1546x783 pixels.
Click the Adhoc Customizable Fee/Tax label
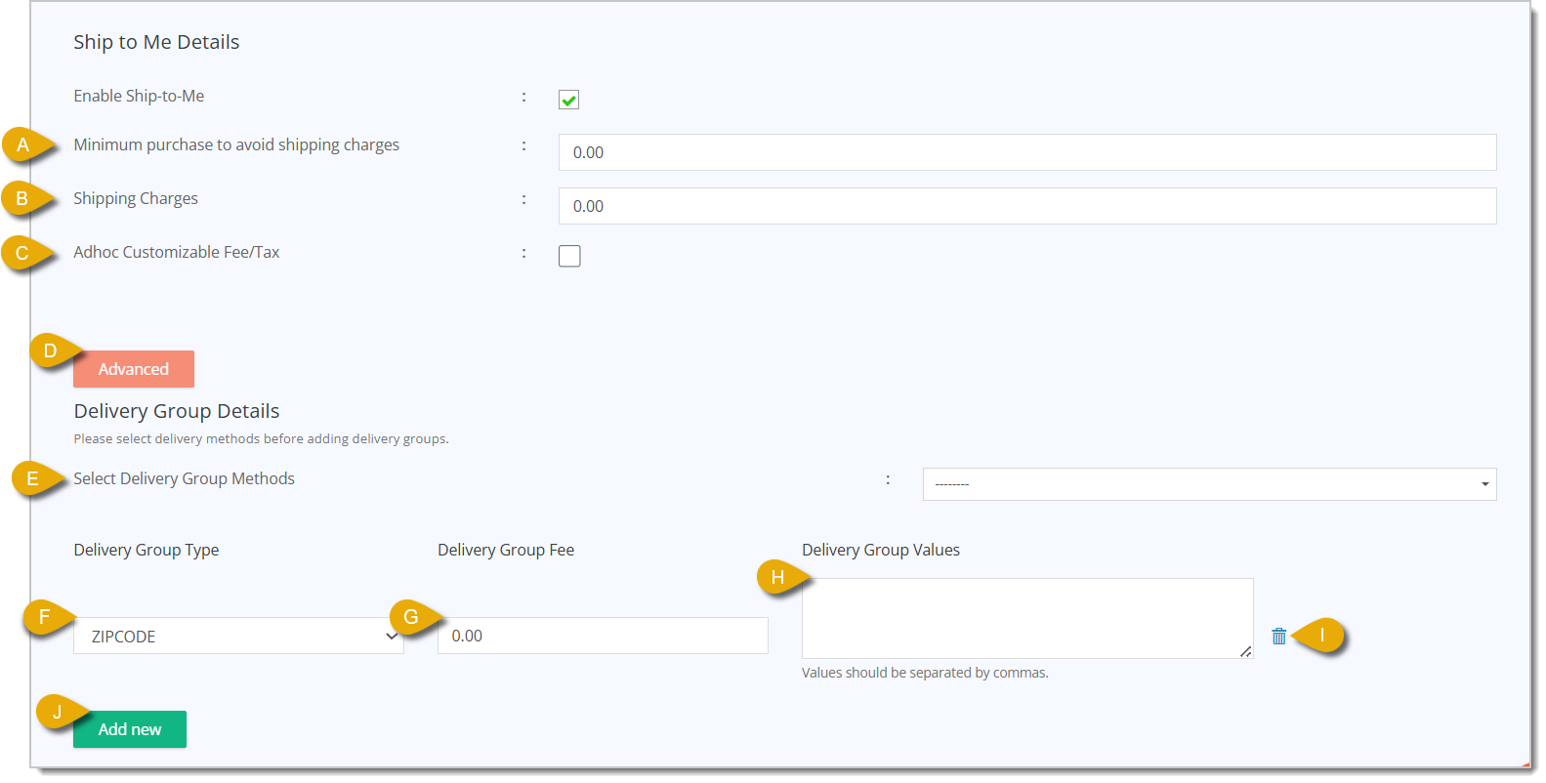177,252
